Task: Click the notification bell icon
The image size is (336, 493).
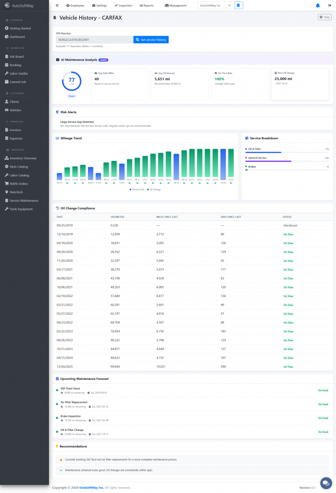Action: [317, 5]
